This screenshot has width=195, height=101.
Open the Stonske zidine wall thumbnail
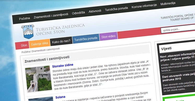coord(38,79)
